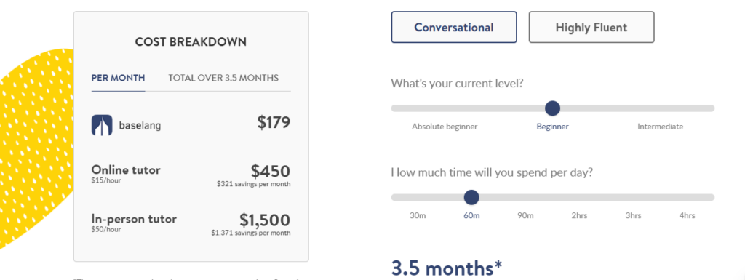Image resolution: width=745 pixels, height=280 pixels.
Task: Set daily time to 3hrs
Action: [634, 215]
